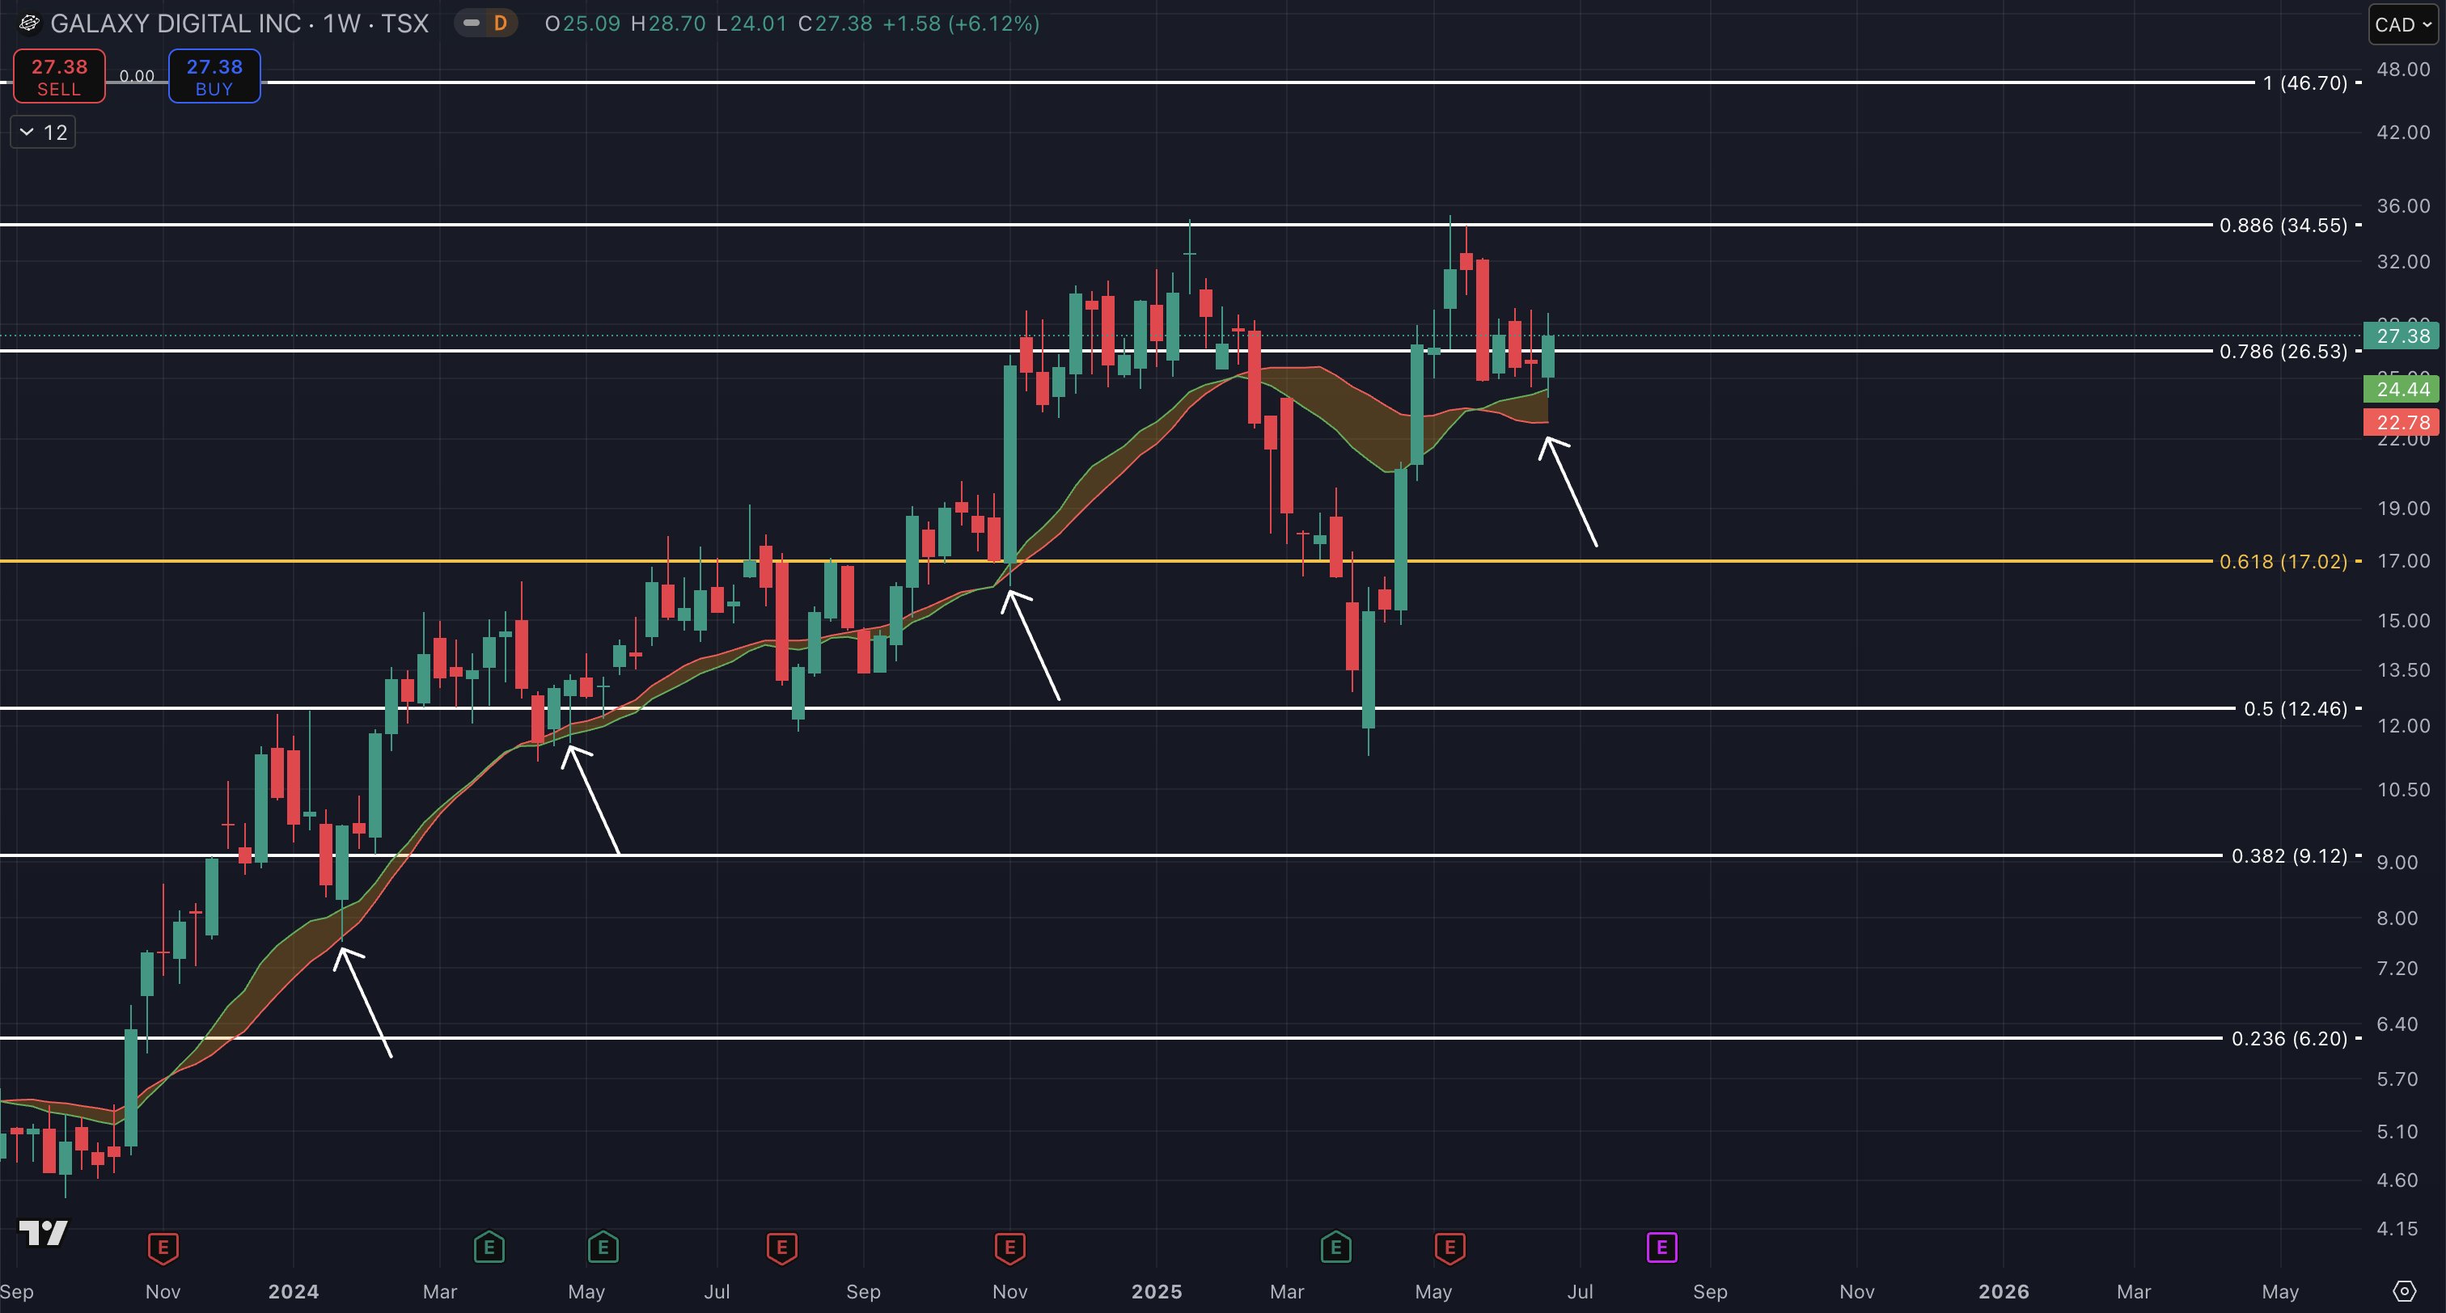Open the green earnings marker in May 2024

603,1248
